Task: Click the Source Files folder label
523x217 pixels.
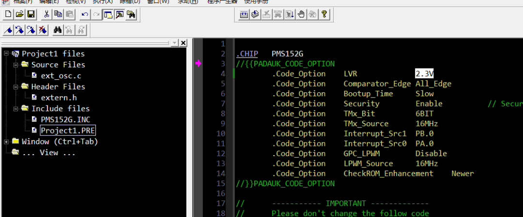Action: (x=58, y=65)
